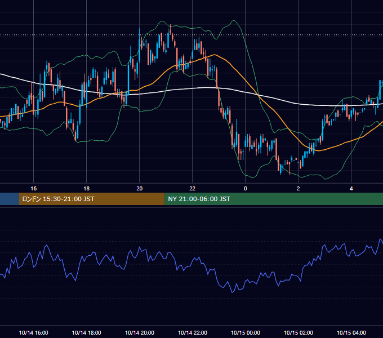Click the 10/14 20:00 date label

pos(140,332)
